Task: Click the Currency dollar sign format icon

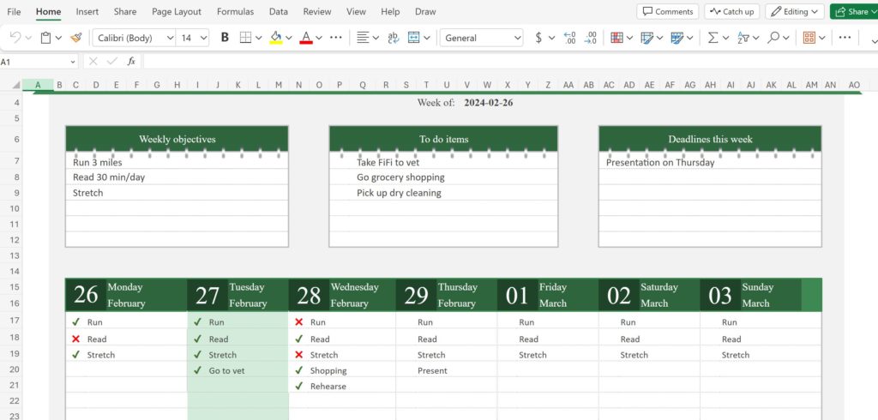Action: coord(538,38)
